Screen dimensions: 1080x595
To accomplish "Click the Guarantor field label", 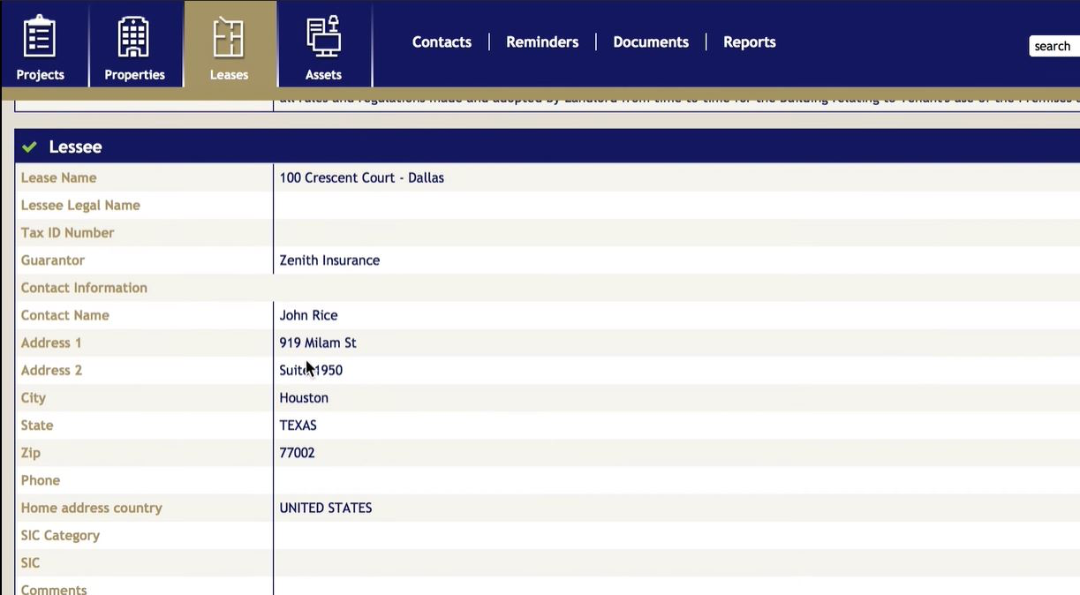I will (x=53, y=260).
